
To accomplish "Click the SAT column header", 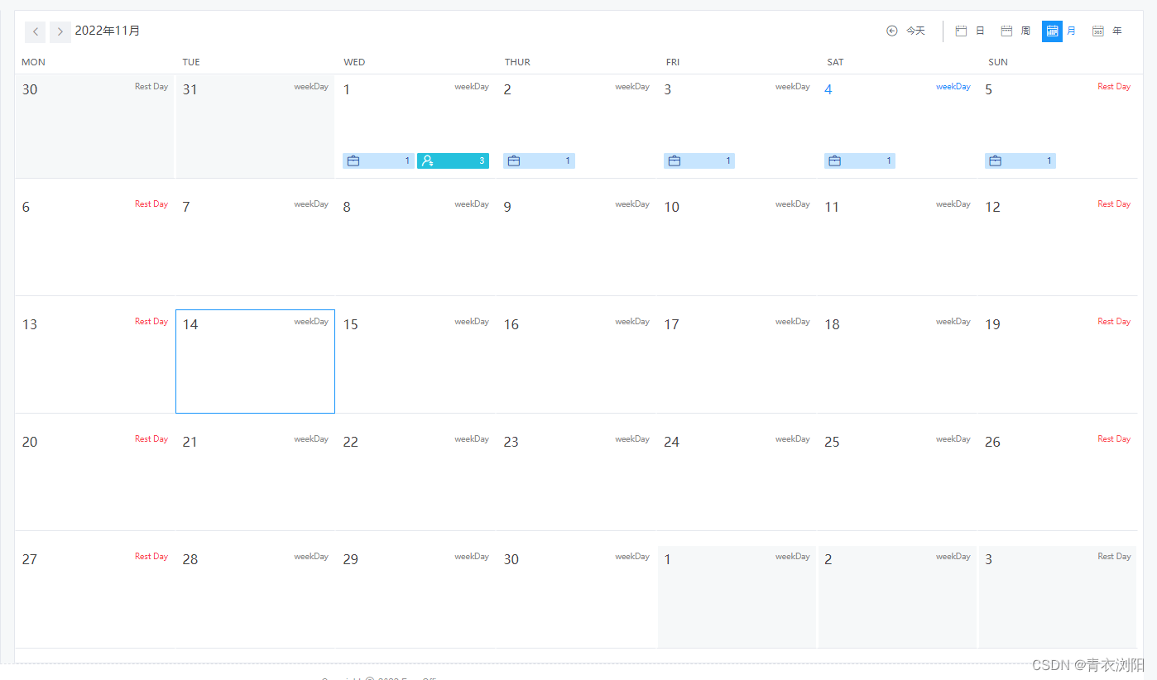I will [835, 62].
